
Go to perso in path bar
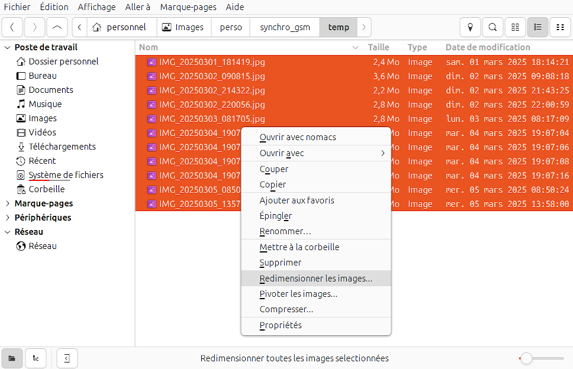(x=231, y=27)
